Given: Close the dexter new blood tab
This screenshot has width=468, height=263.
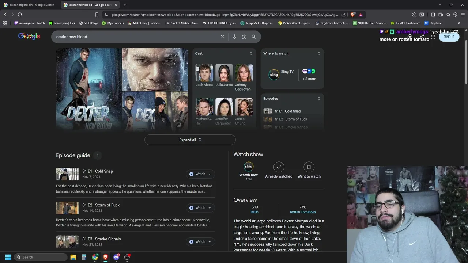Looking at the screenshot, I should point(116,5).
